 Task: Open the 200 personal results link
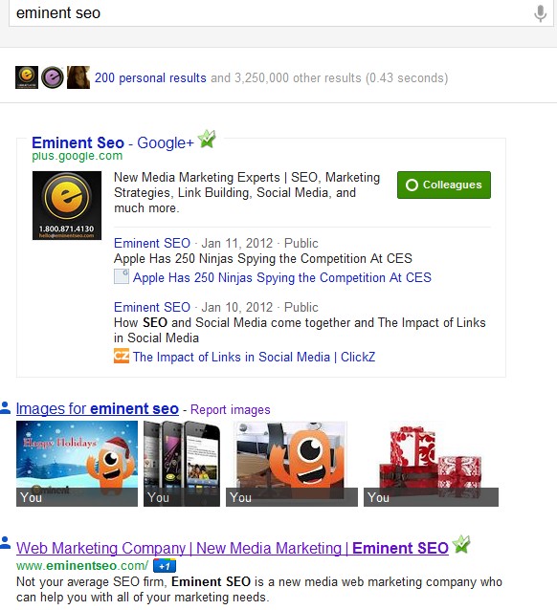coord(150,77)
